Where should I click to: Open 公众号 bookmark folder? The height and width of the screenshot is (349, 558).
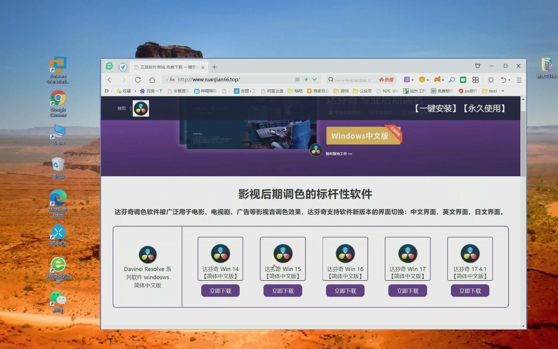362,91
